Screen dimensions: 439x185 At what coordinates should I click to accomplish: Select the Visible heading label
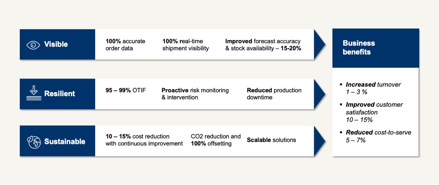coord(56,45)
